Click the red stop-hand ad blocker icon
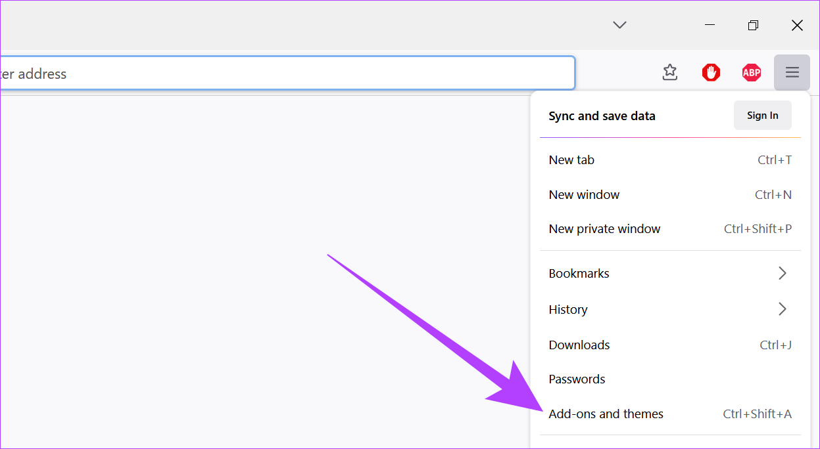This screenshot has width=820, height=449. [x=711, y=72]
